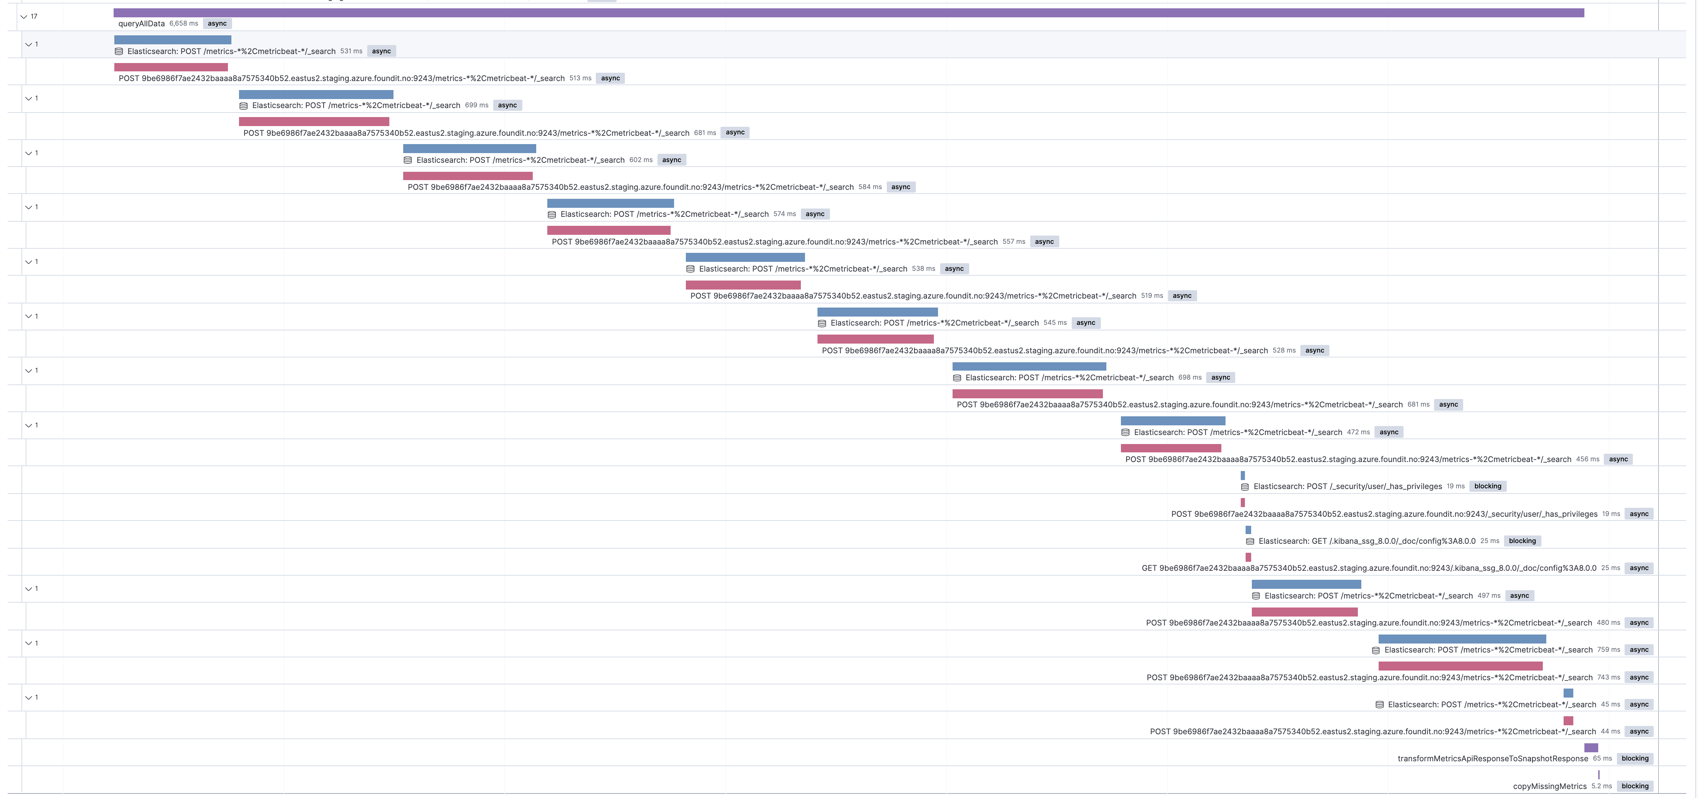Collapse the first Elasticsearch search child row

point(28,45)
